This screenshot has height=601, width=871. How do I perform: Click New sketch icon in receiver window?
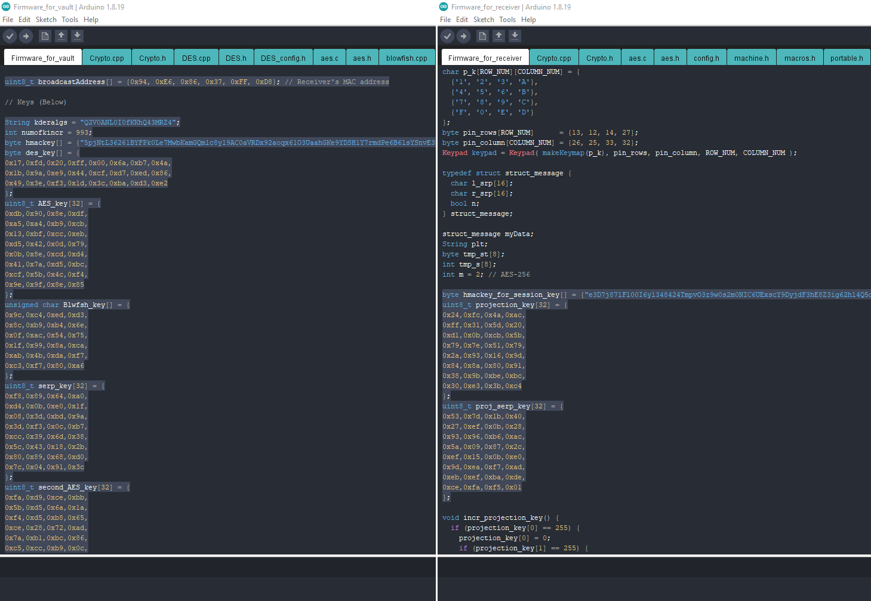click(482, 36)
